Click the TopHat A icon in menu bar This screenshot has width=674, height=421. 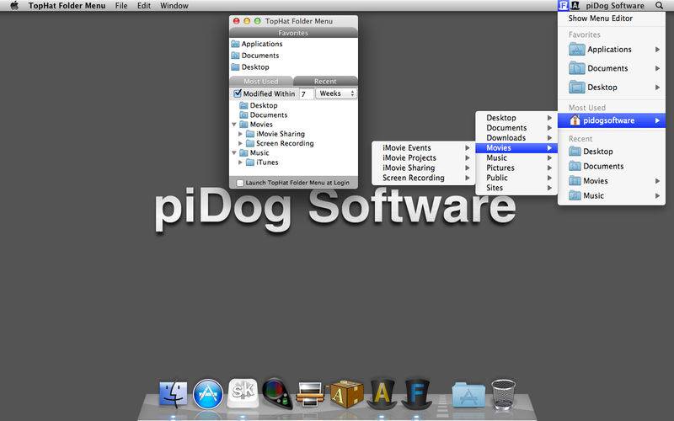(575, 6)
